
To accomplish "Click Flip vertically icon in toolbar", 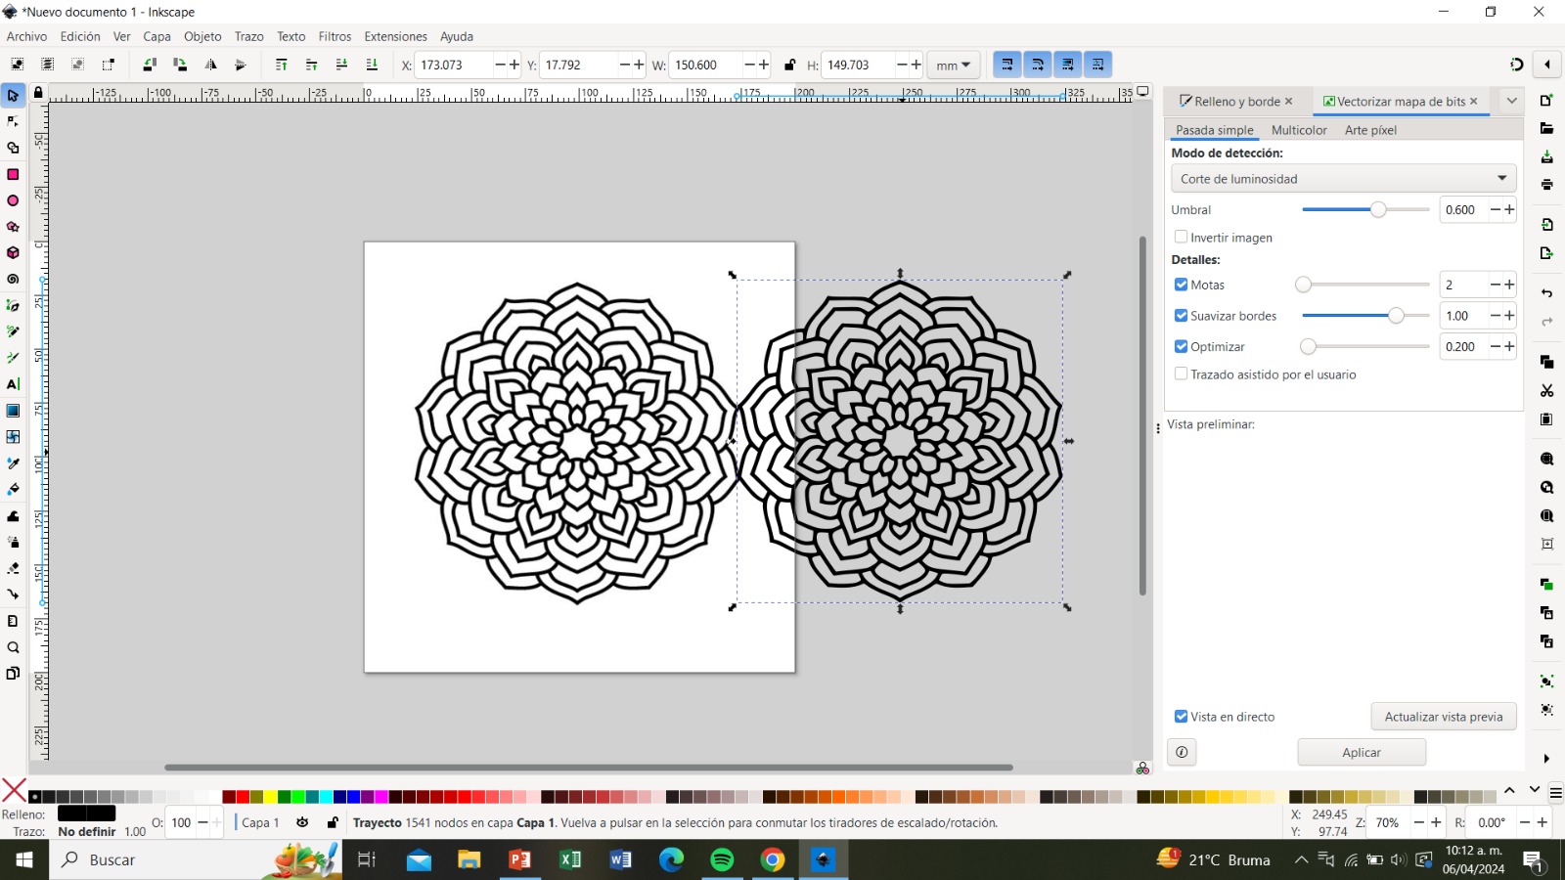I will 241,65.
